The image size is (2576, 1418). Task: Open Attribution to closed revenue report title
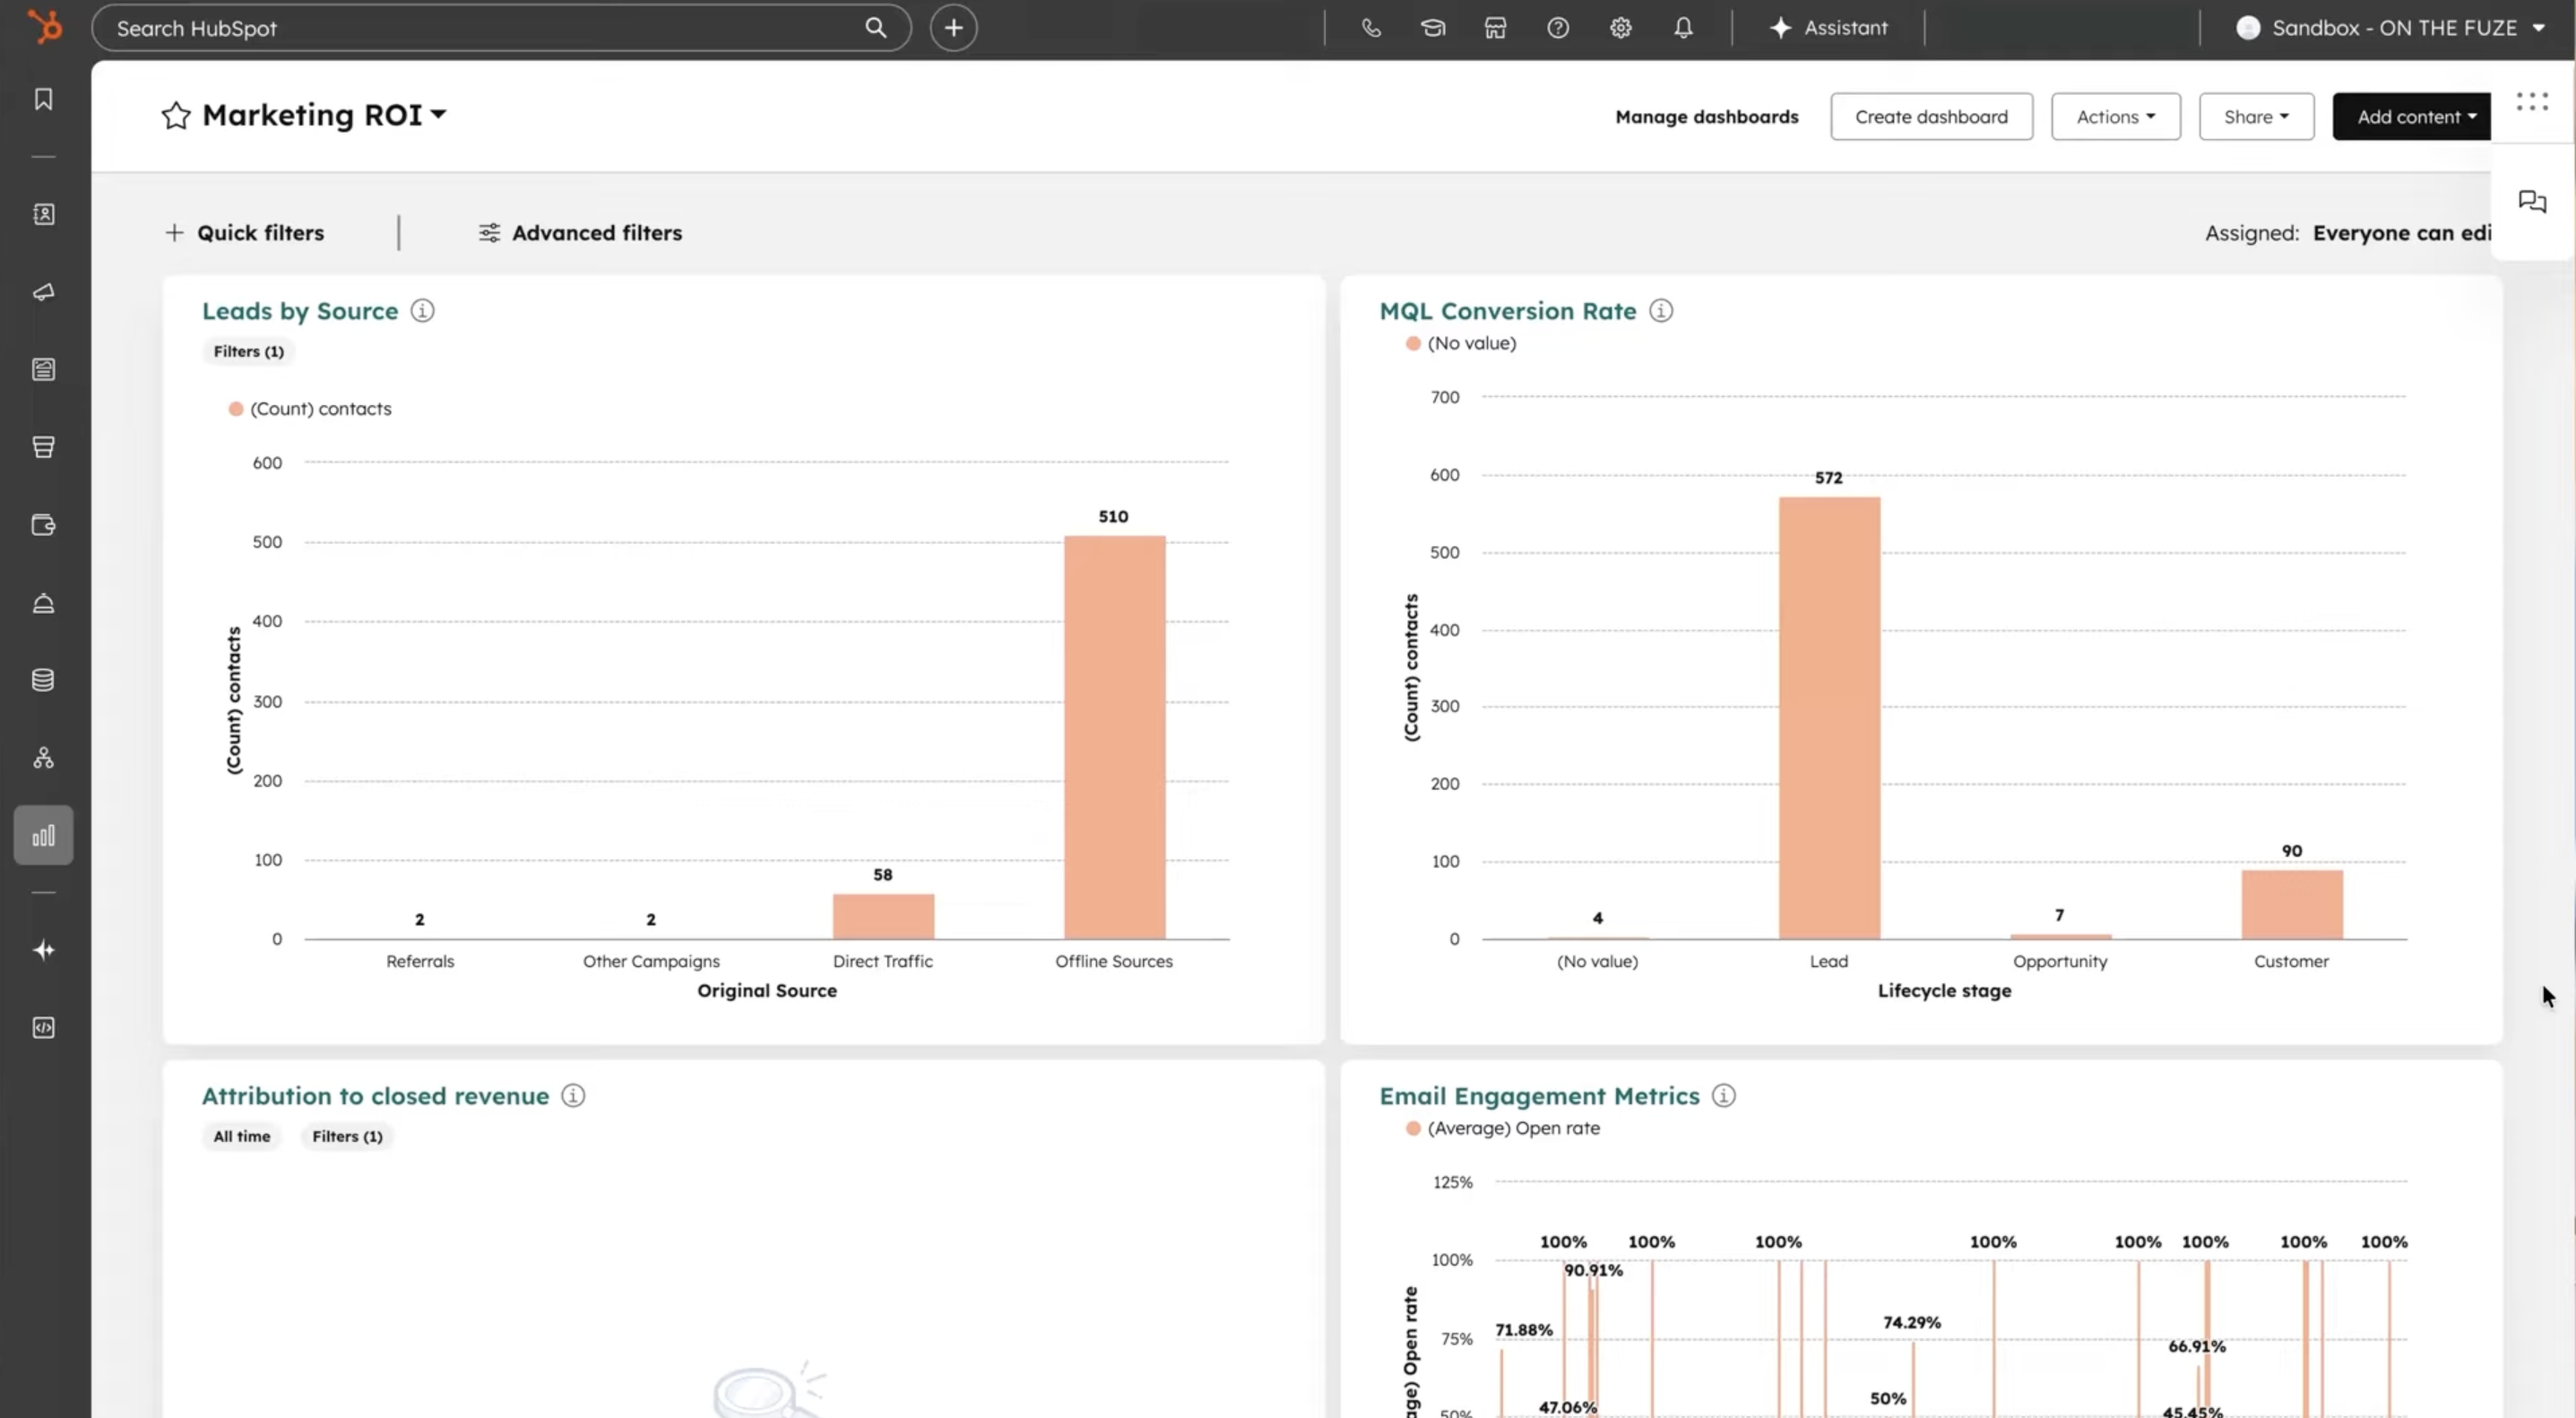pos(376,1096)
